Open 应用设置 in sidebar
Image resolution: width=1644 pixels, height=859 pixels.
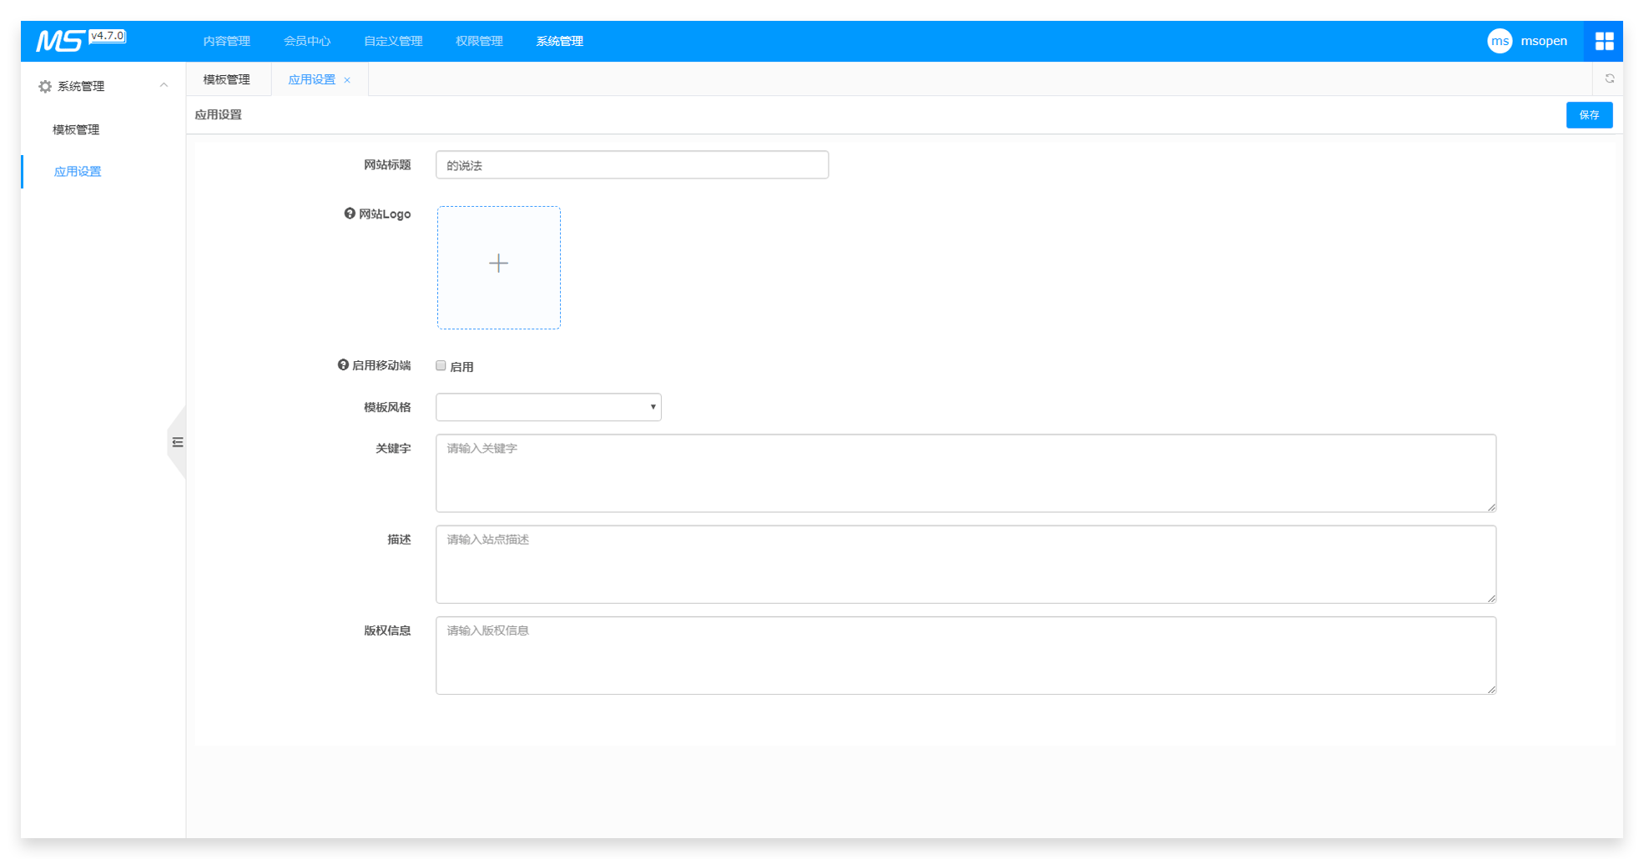[78, 171]
